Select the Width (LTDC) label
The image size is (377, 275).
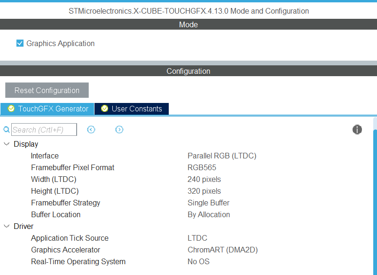pos(54,179)
